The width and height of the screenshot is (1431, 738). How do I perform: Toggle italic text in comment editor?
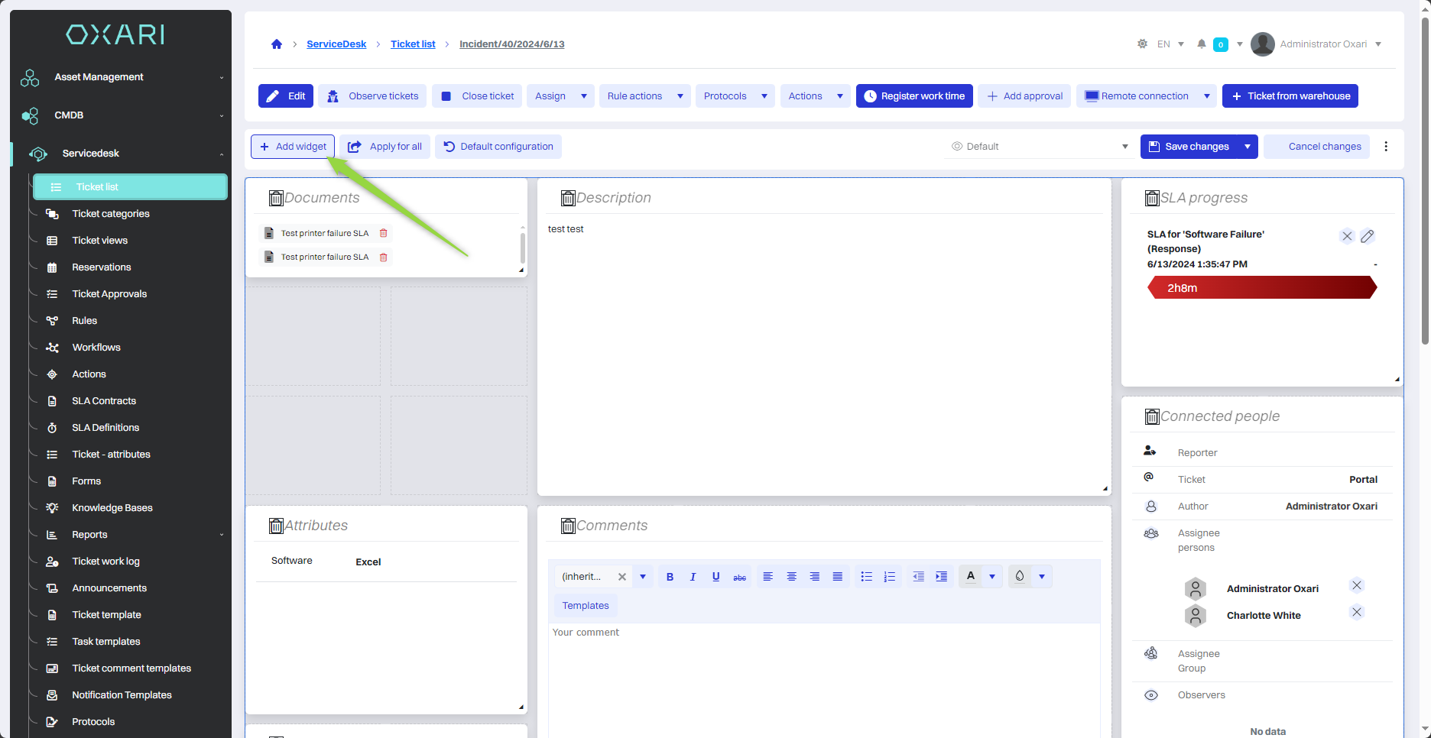coord(693,577)
